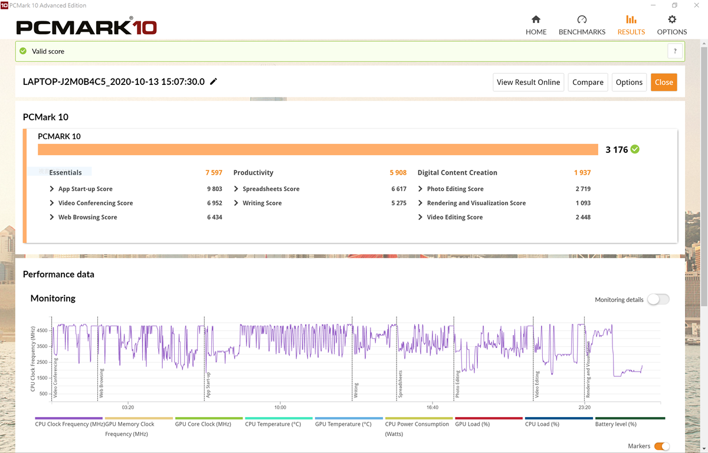Click the Productivity score 5 908

pyautogui.click(x=398, y=173)
